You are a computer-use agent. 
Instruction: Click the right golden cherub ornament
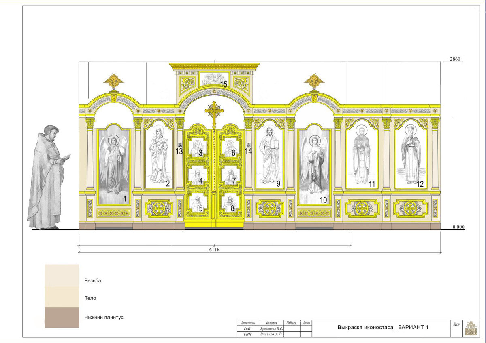(x=314, y=82)
